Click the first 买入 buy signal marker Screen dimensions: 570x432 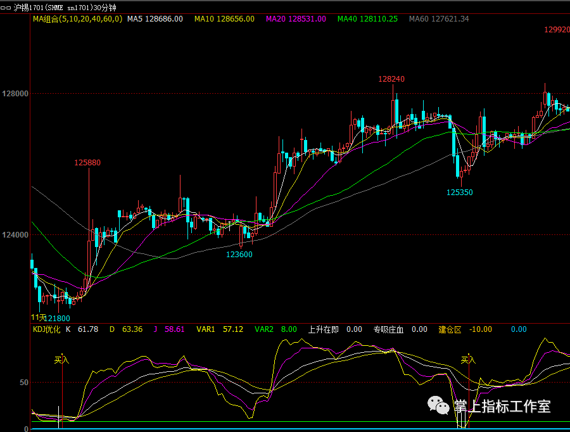[x=61, y=359]
